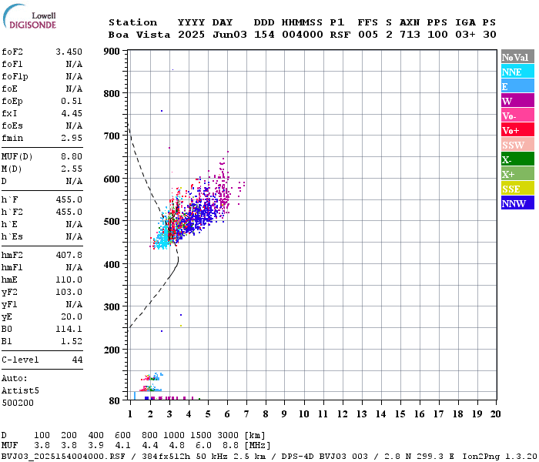This screenshot has width=539, height=462.
Task: Click the station name Boa Vista
Action: click(x=139, y=35)
